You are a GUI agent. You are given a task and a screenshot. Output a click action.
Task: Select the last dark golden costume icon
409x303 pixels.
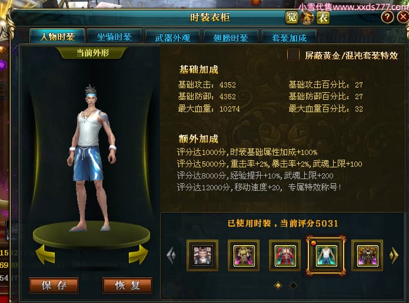367,255
